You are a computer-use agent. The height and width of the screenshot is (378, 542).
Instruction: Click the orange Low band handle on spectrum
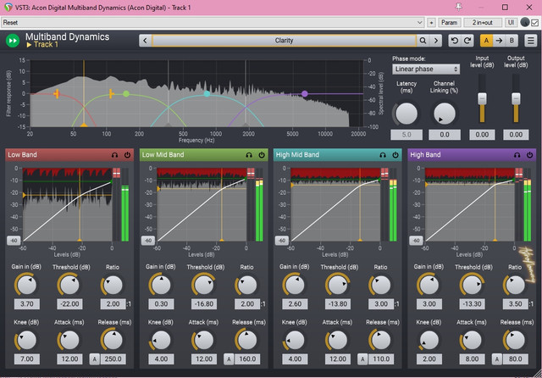(x=57, y=94)
